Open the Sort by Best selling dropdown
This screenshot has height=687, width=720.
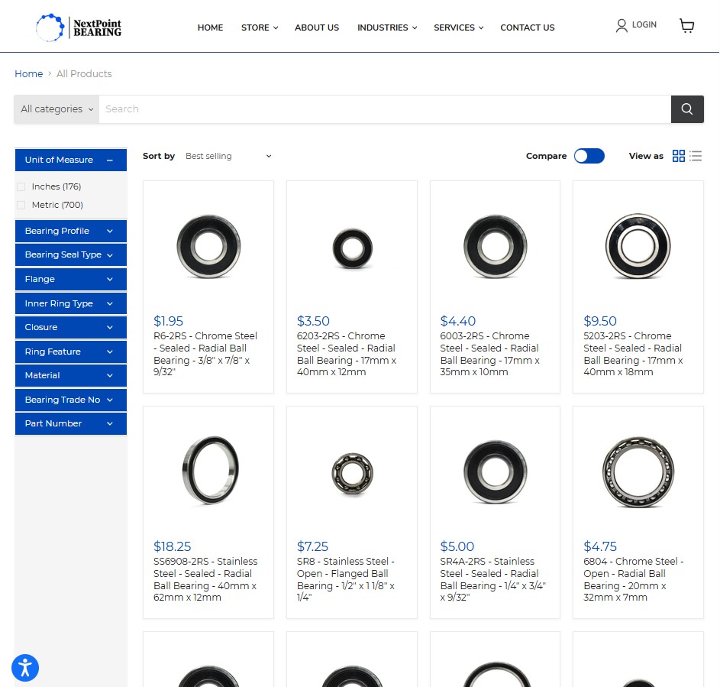tap(228, 156)
